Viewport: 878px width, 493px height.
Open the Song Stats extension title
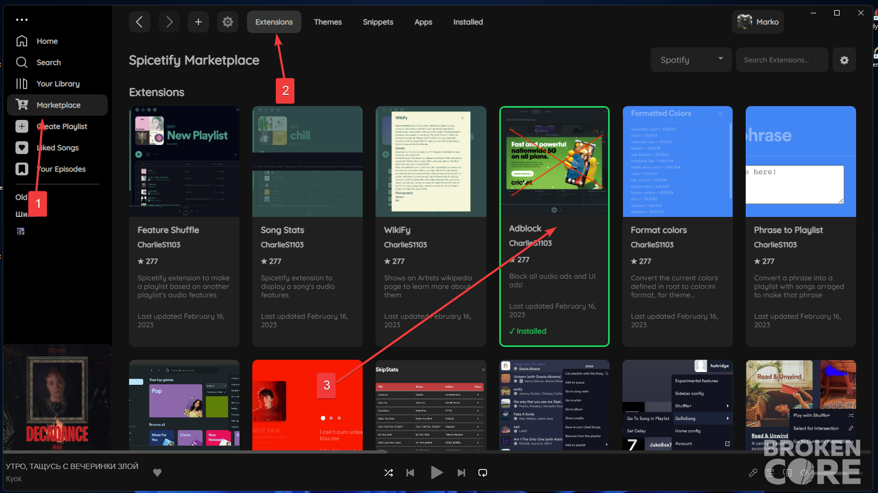[x=283, y=230]
